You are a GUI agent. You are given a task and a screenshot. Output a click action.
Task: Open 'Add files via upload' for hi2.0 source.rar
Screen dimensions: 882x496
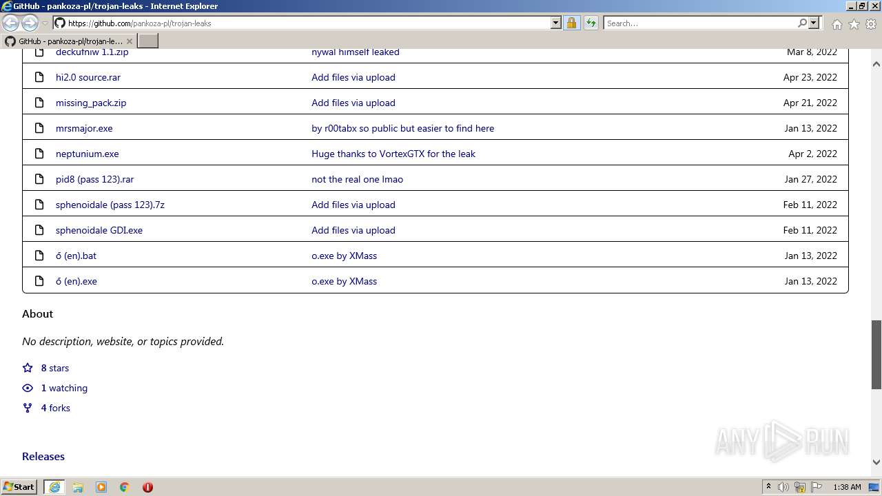tap(353, 77)
